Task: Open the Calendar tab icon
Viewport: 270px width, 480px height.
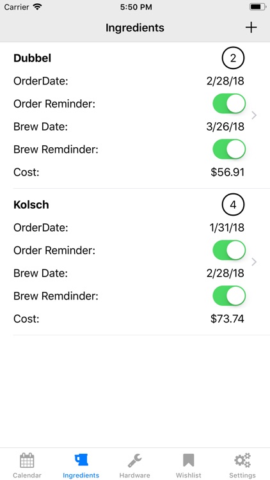Action: pos(27,460)
